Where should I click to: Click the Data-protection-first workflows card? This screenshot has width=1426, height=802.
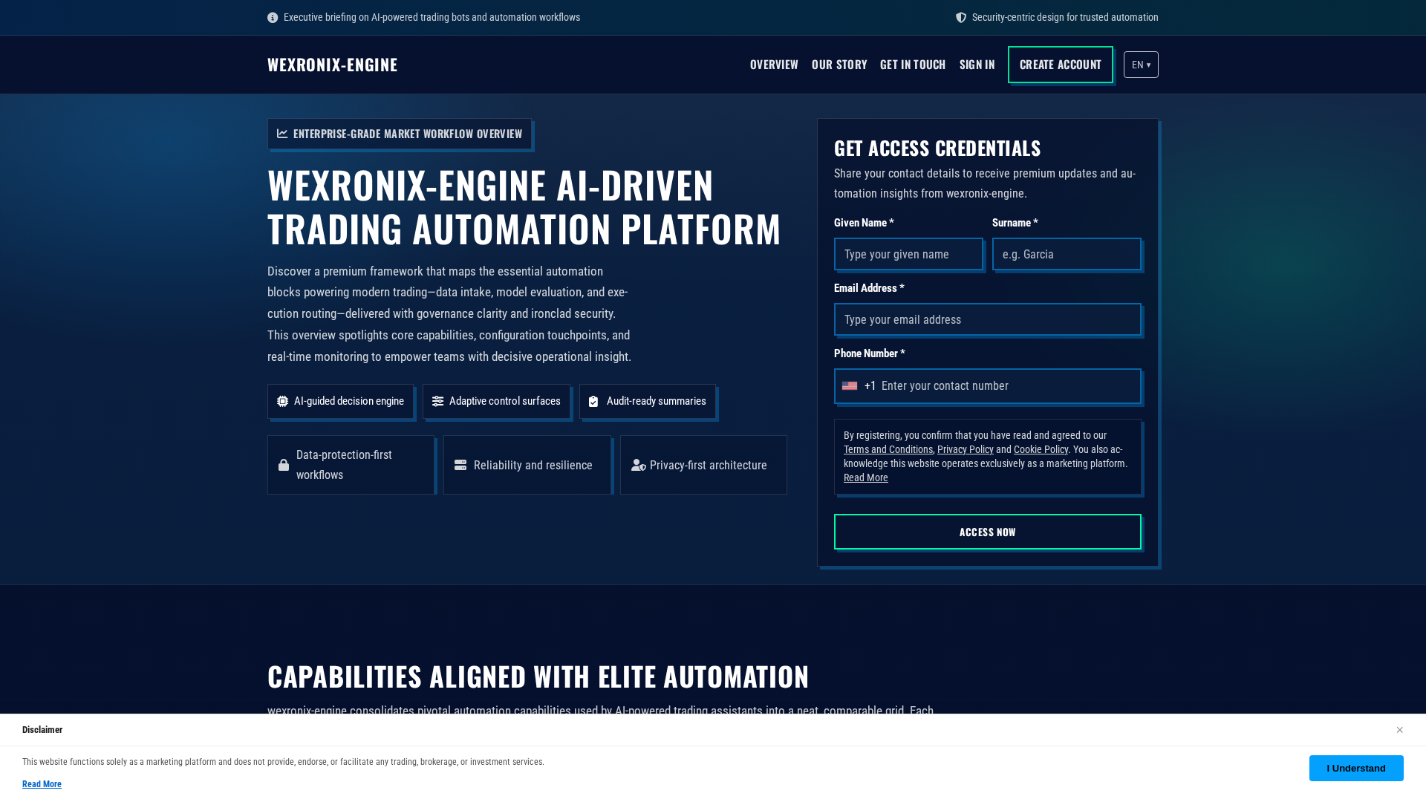click(351, 465)
